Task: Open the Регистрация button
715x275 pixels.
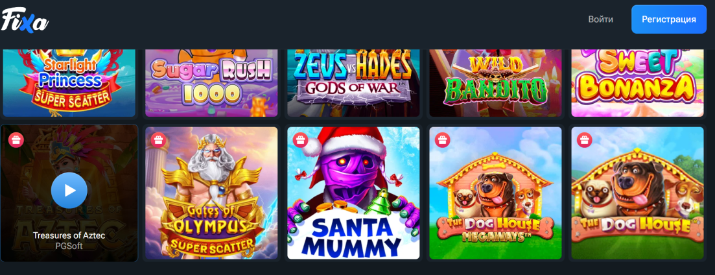Action: tap(669, 19)
